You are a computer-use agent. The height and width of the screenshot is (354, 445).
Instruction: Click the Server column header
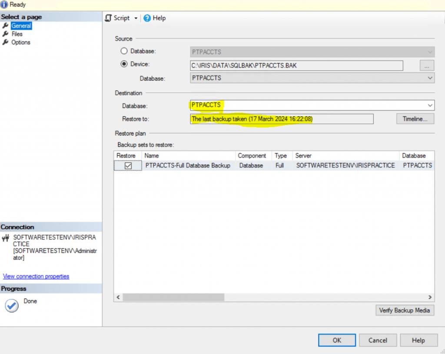346,156
